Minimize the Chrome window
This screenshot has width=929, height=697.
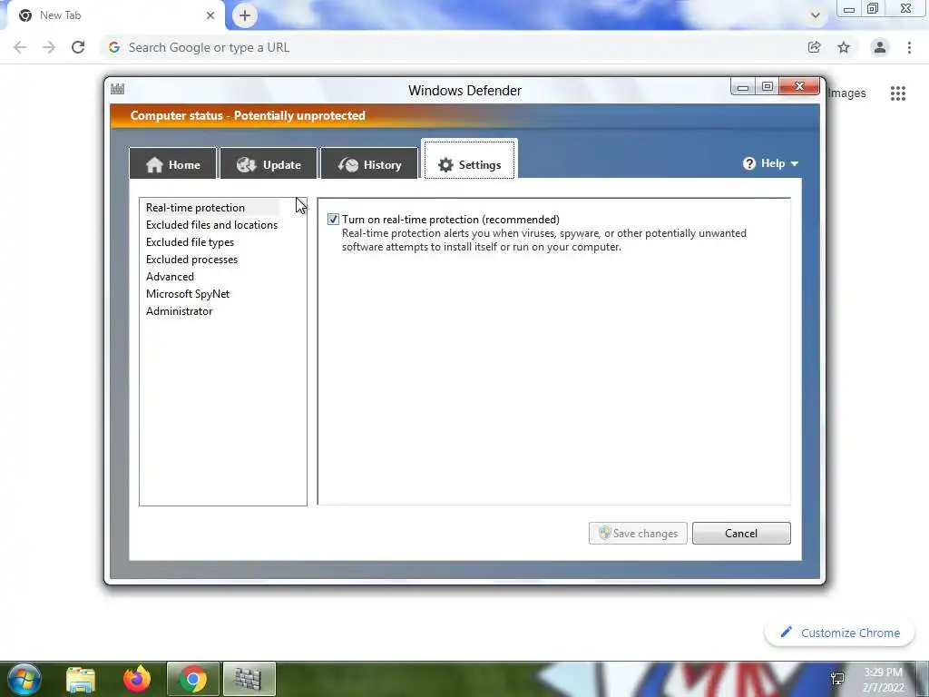848,9
